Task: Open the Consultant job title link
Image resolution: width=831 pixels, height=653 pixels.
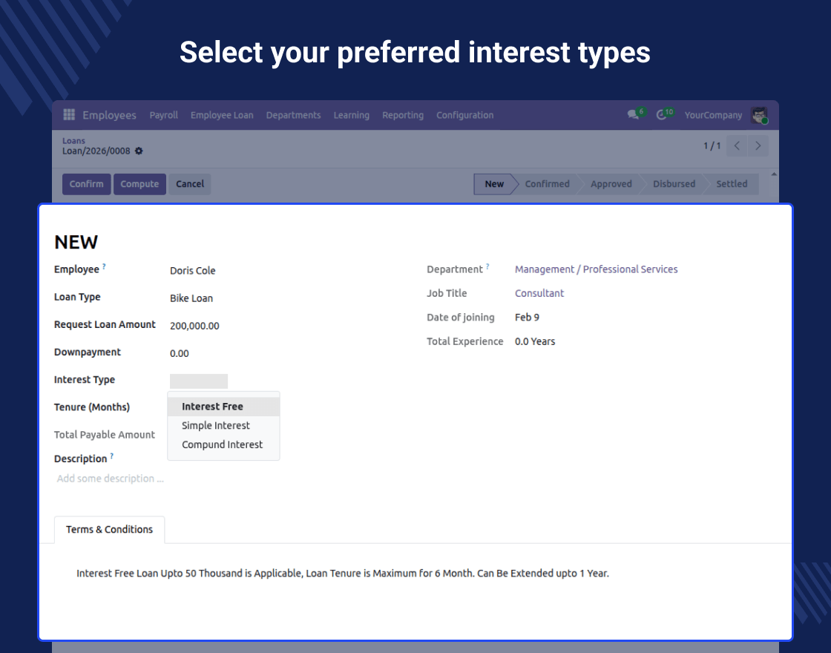Action: pyautogui.click(x=539, y=293)
